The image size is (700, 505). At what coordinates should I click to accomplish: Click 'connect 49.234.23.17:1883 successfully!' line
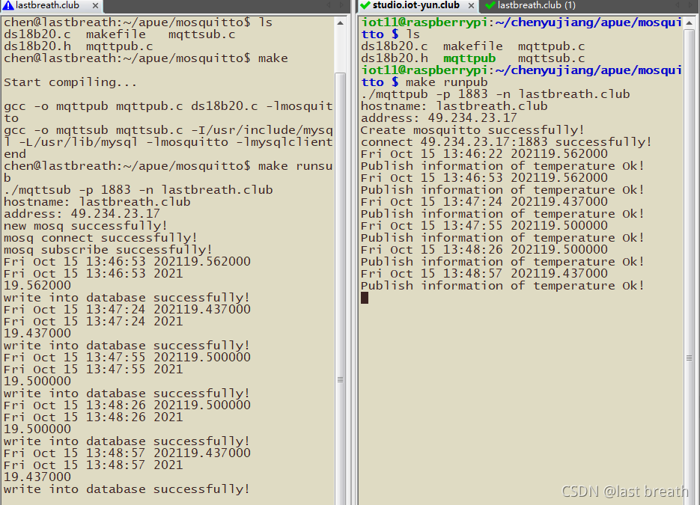click(x=506, y=142)
